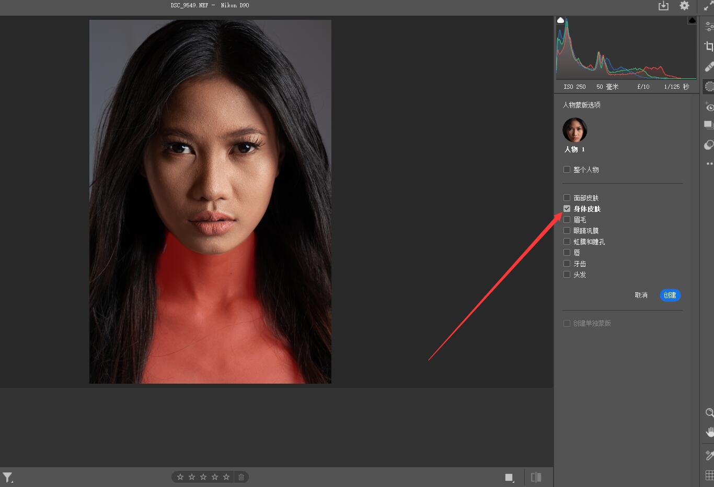Select the 人物 1 face thumbnail
The width and height of the screenshot is (714, 487).
(x=574, y=130)
